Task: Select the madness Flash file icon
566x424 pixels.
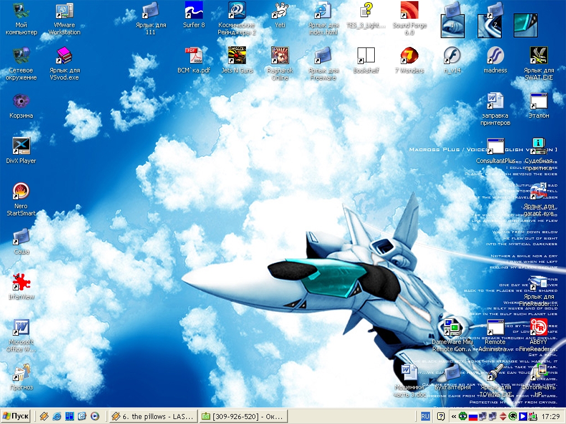Action: (495, 61)
